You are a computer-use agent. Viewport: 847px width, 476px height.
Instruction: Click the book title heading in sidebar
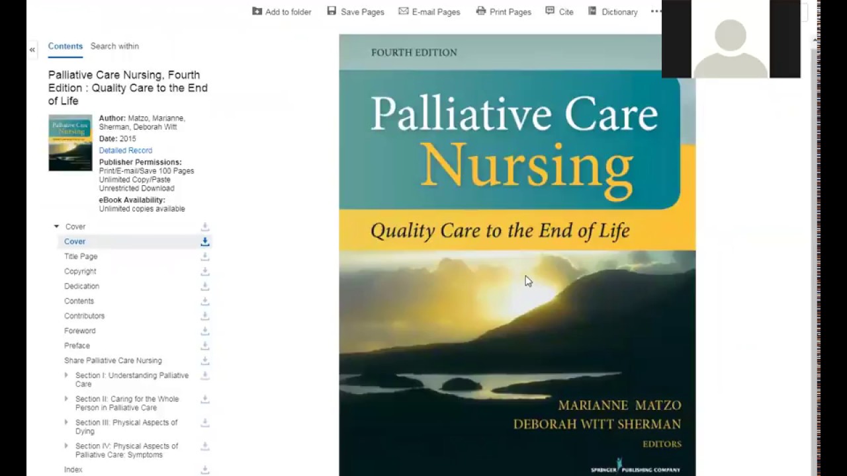tap(128, 88)
